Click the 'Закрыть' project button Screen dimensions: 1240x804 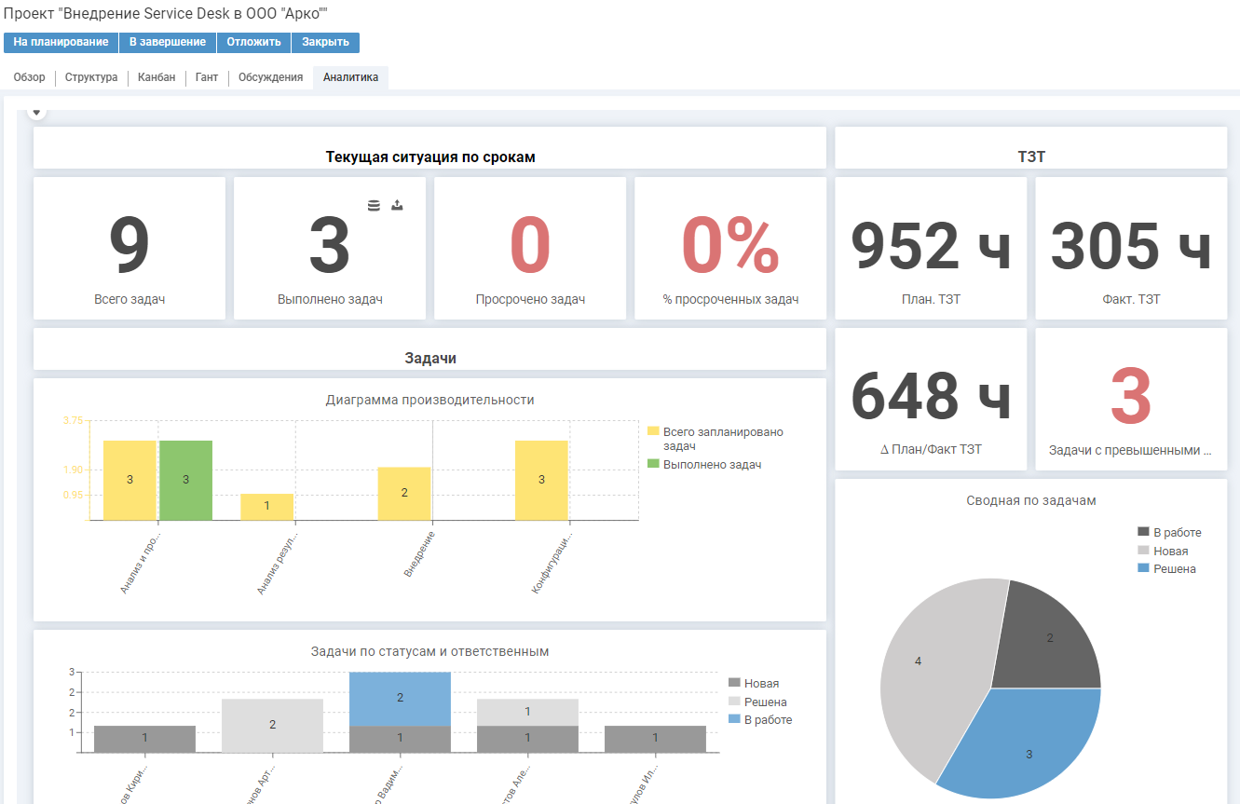coord(325,42)
